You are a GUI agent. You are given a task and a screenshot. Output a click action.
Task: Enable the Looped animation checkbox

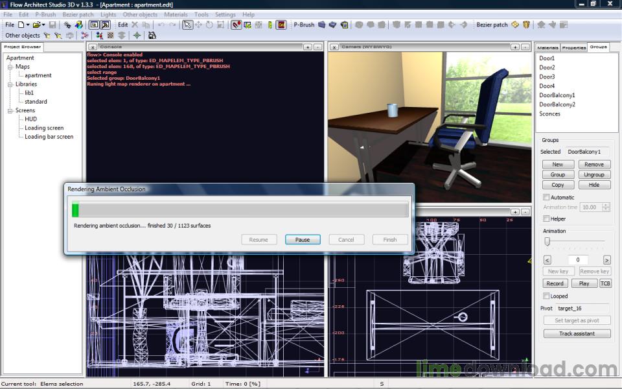tap(546, 296)
